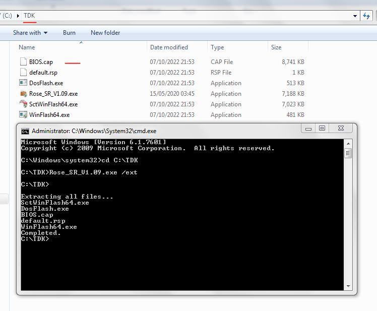The width and height of the screenshot is (377, 311).
Task: Sort files by Type column
Action: coord(217,47)
